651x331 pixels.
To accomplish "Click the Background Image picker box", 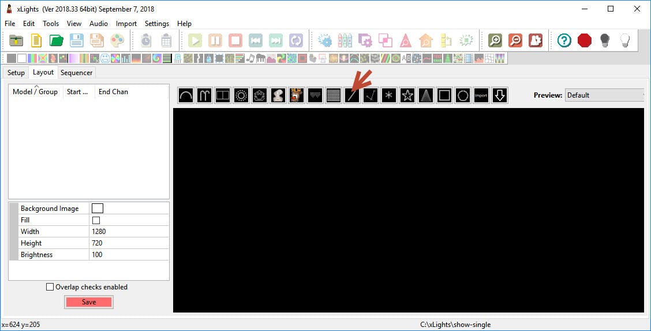I will 97,209.
